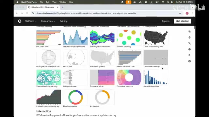Open the Apple menu
This screenshot has width=209, height=117.
[x=17, y=2]
